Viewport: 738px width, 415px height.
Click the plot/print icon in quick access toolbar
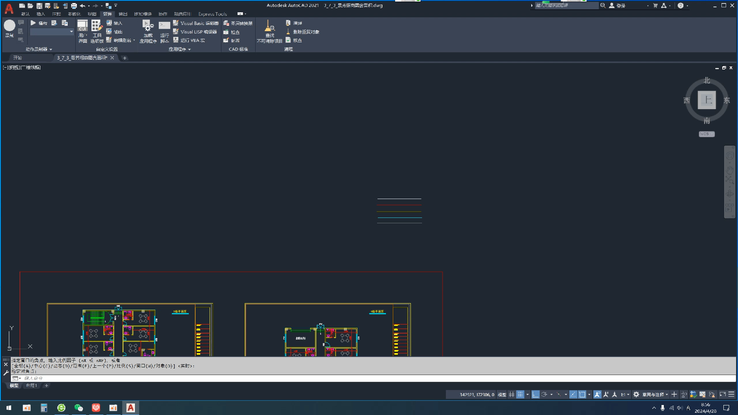click(74, 6)
